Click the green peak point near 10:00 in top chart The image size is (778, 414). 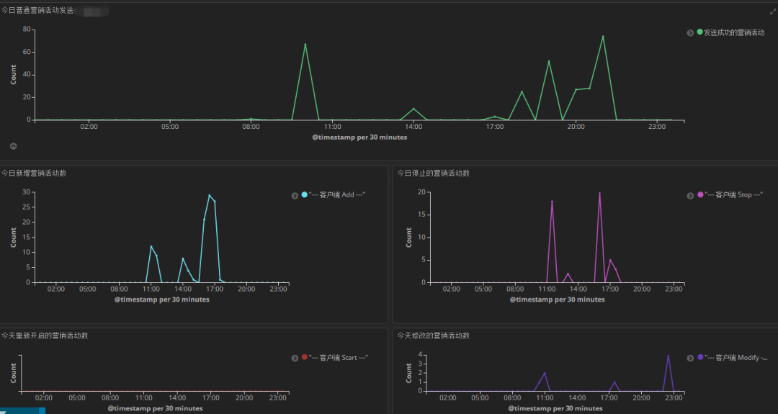pyautogui.click(x=305, y=44)
